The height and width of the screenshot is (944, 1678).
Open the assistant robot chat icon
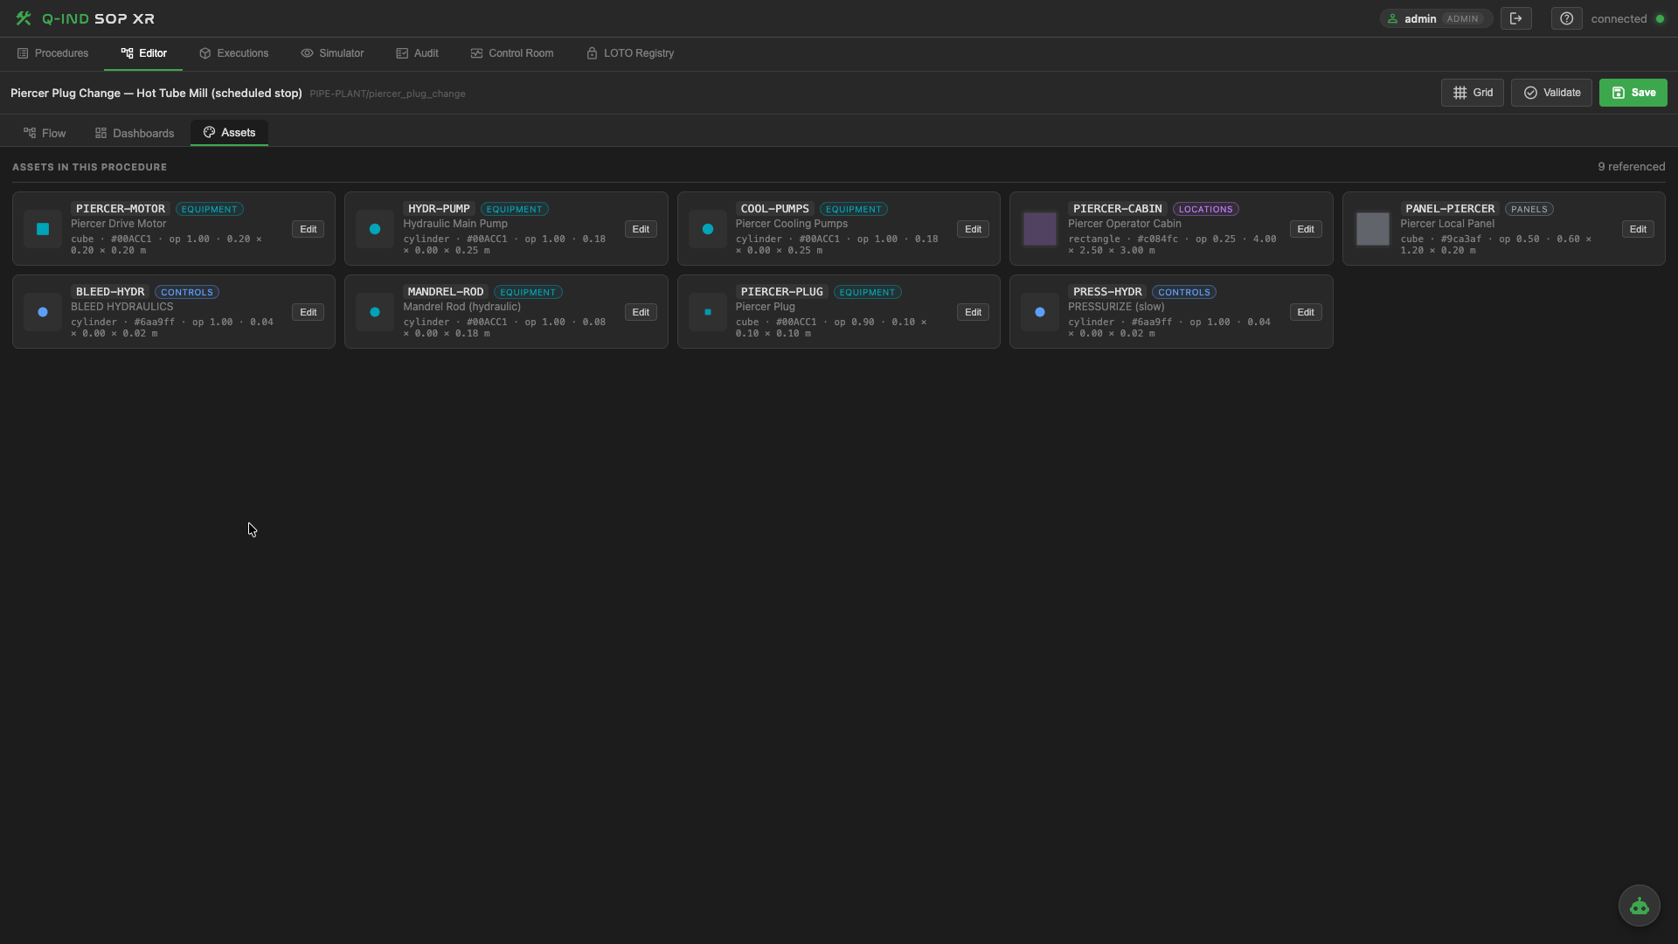pos(1639,906)
